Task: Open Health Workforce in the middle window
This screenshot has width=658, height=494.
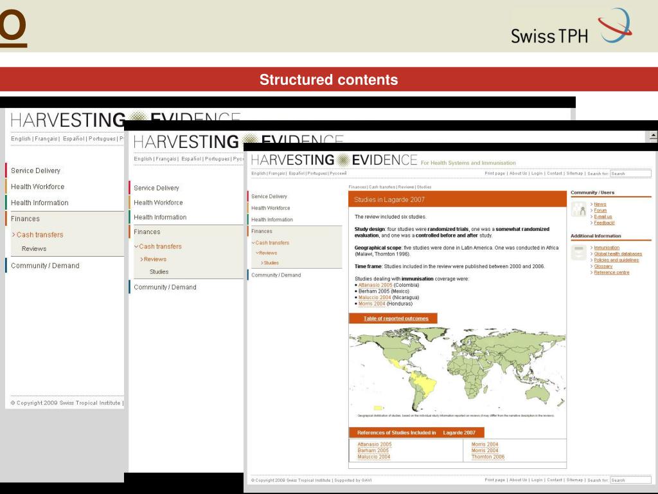Action: [x=158, y=203]
